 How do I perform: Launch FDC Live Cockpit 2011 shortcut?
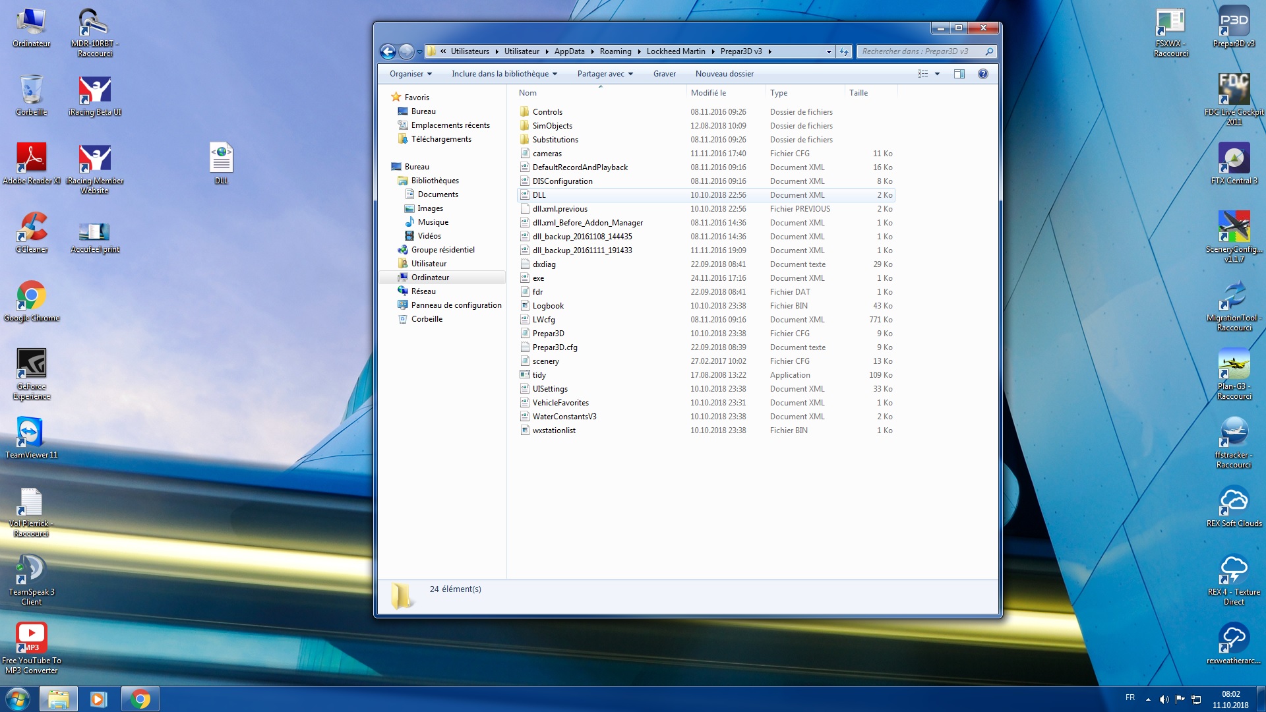tap(1234, 99)
